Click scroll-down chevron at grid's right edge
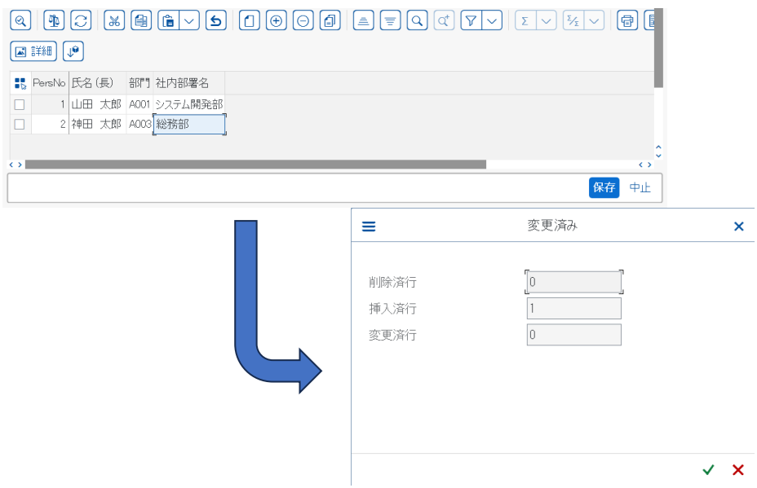The height and width of the screenshot is (488, 757). (x=658, y=156)
